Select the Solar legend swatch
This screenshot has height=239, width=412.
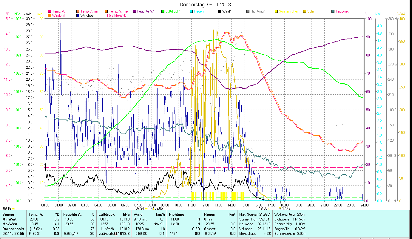click(x=305, y=11)
